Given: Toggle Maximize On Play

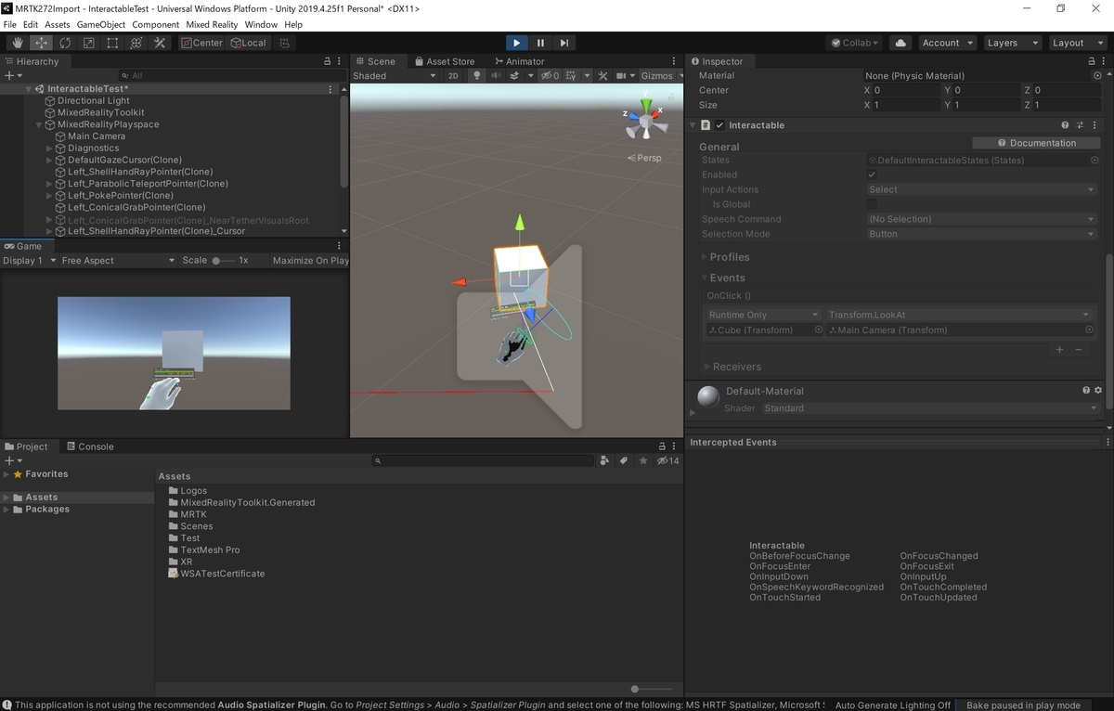Looking at the screenshot, I should point(310,261).
